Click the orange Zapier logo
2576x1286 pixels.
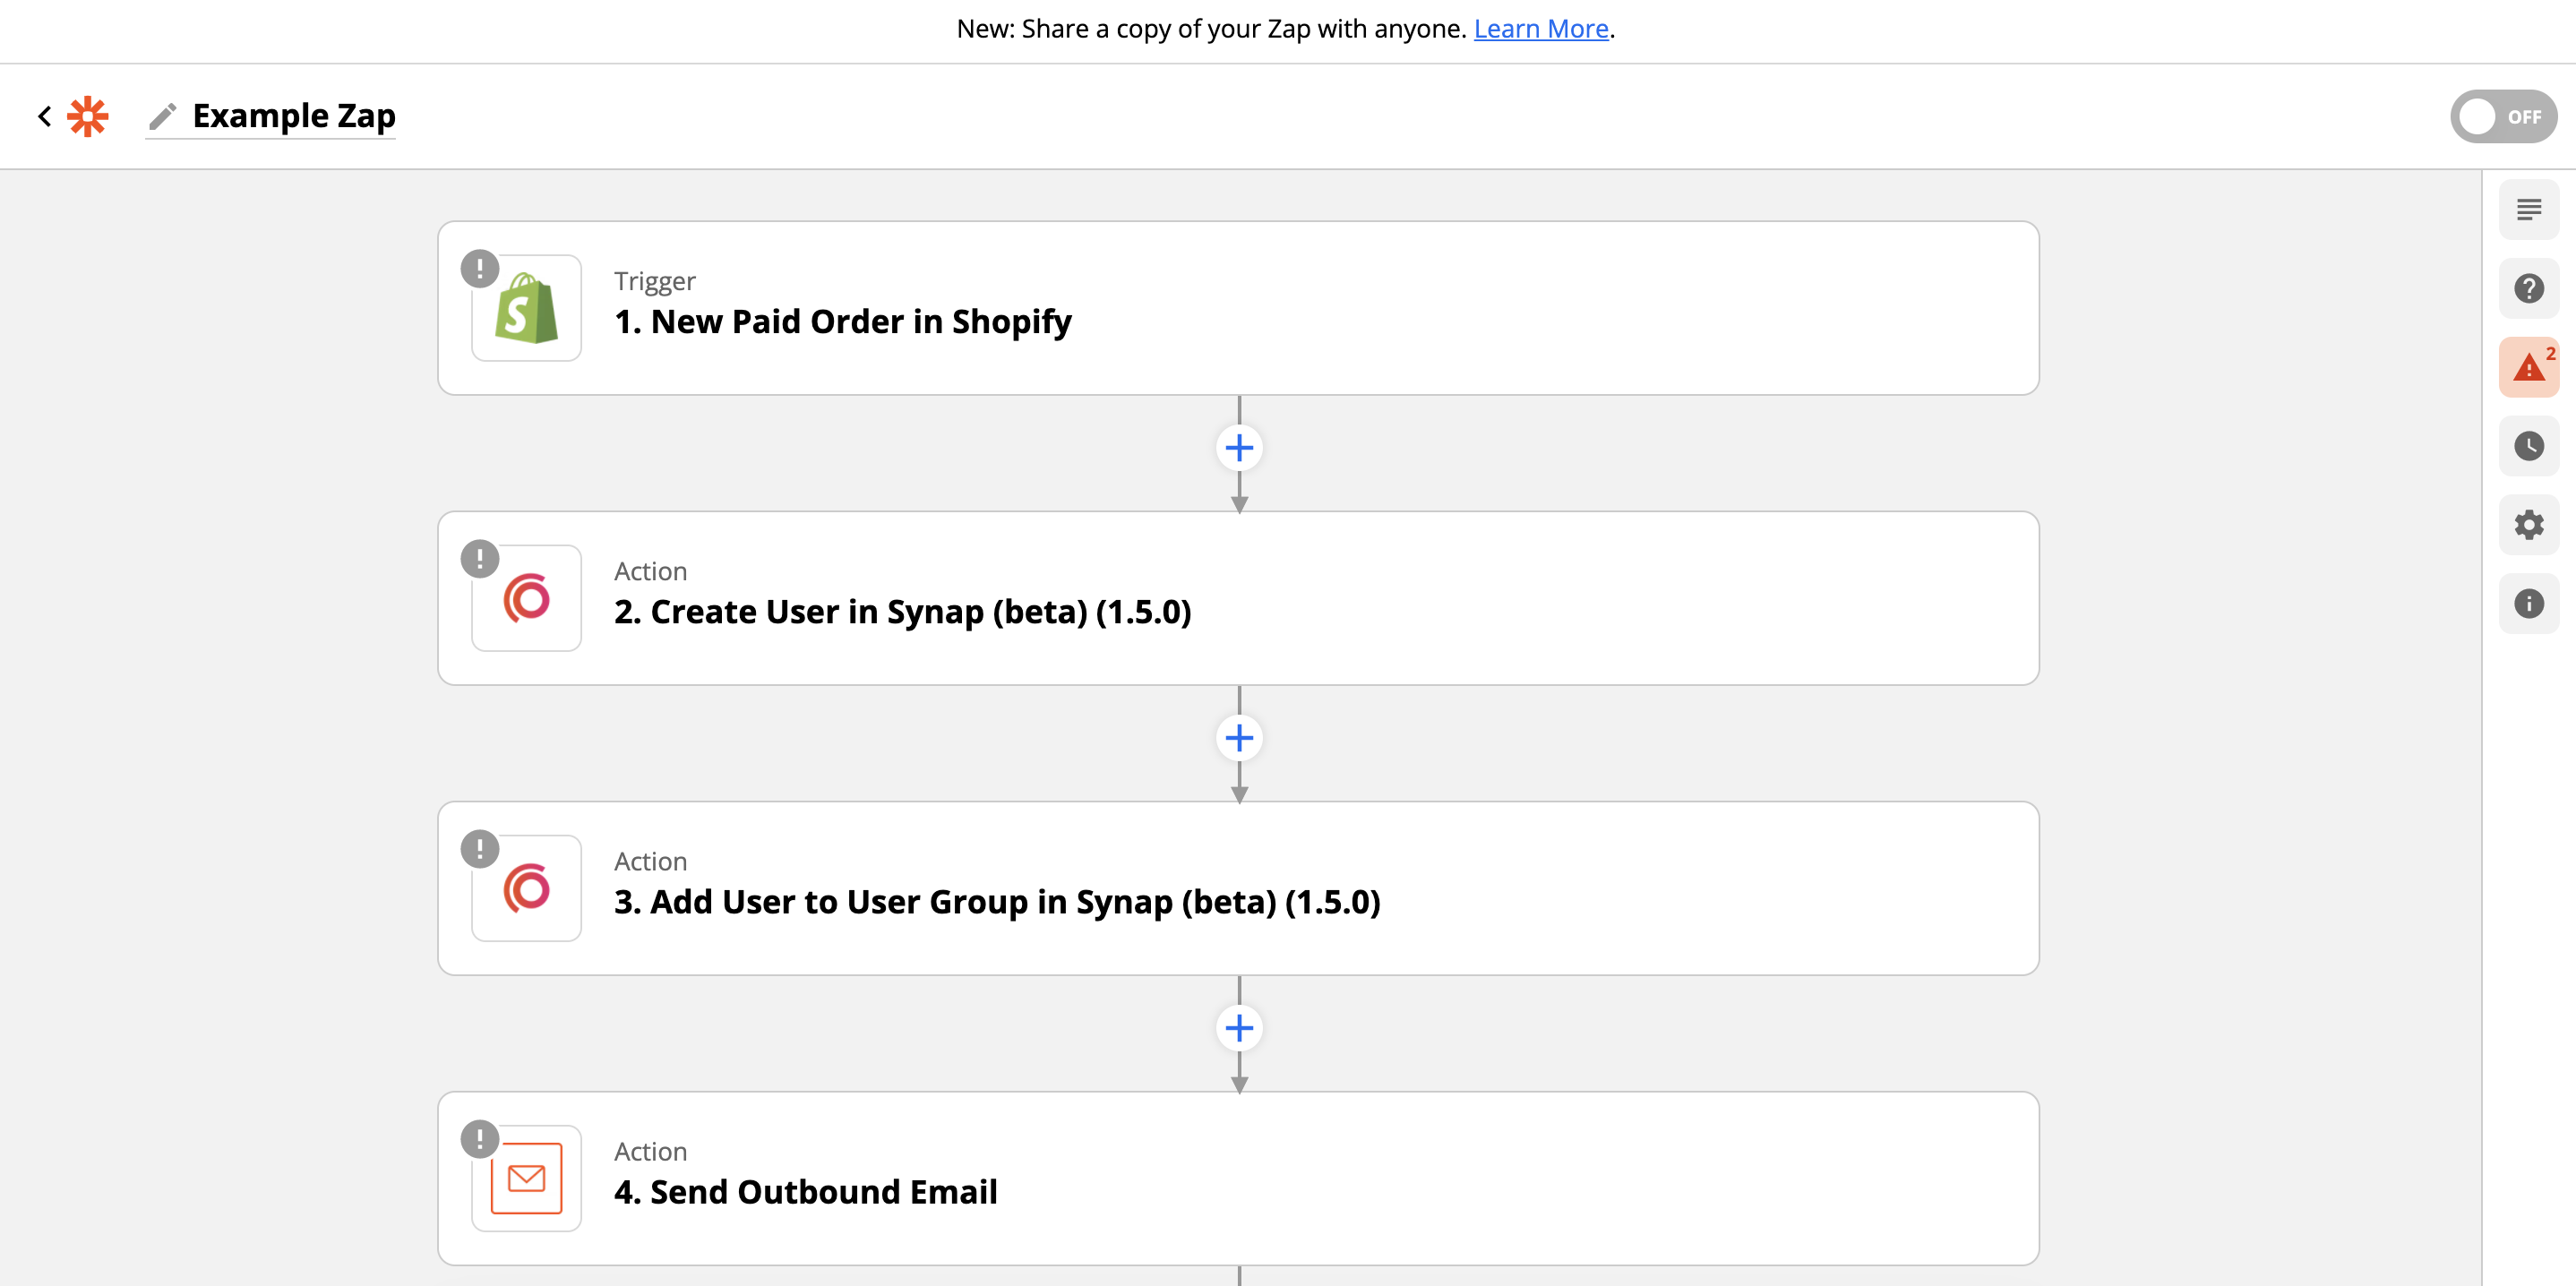(x=88, y=117)
